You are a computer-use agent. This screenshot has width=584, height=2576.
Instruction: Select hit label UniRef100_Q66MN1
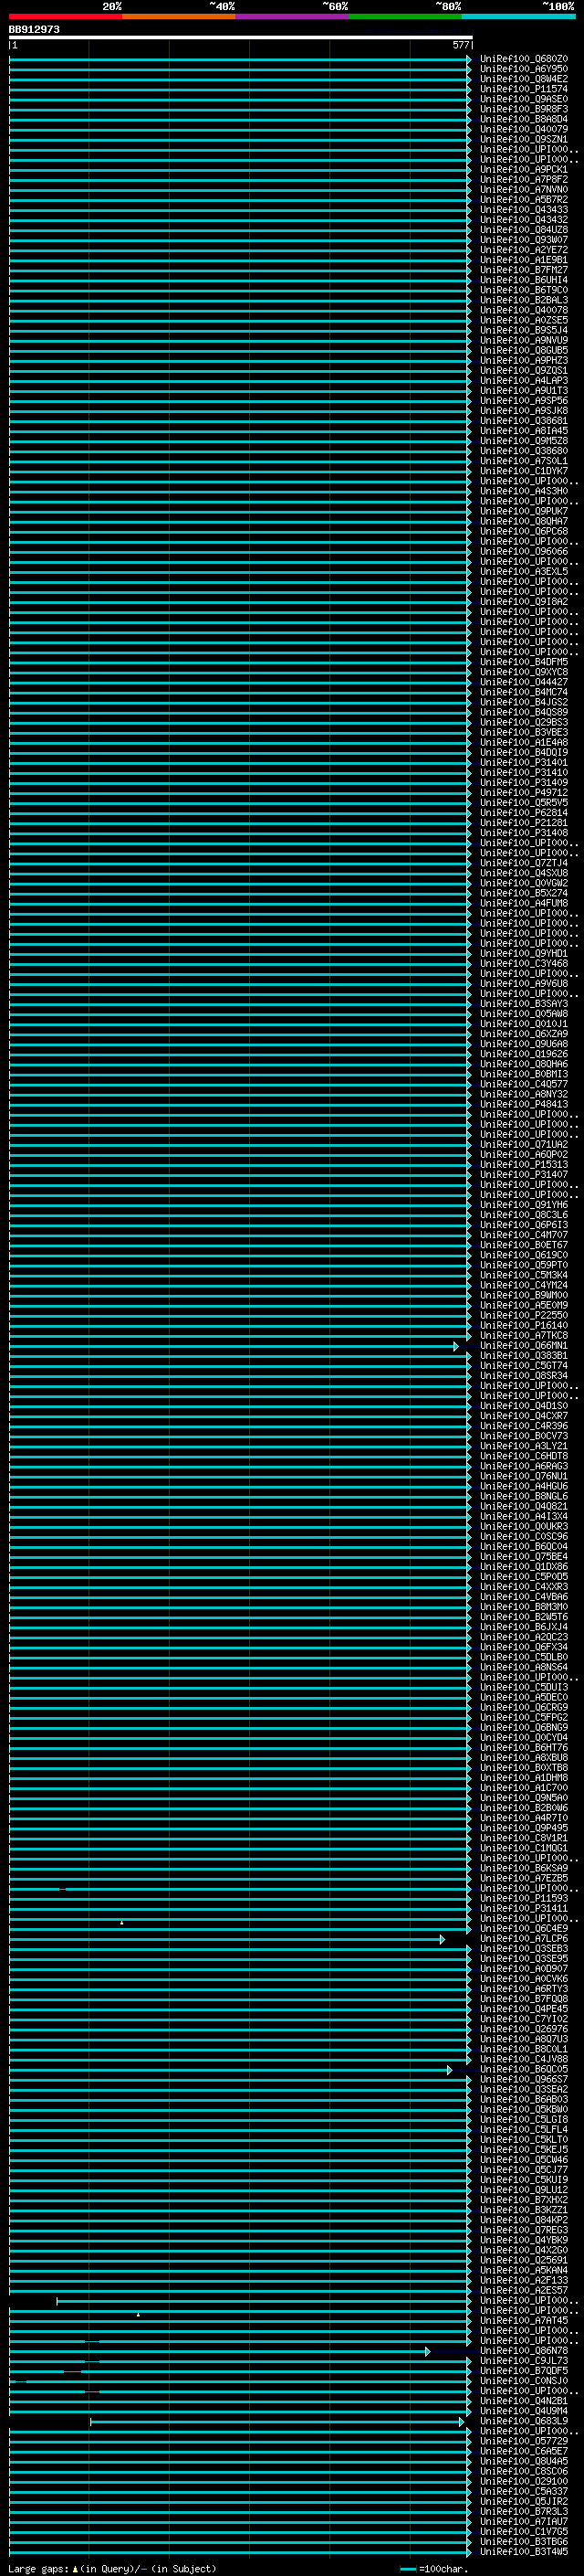click(x=524, y=1346)
